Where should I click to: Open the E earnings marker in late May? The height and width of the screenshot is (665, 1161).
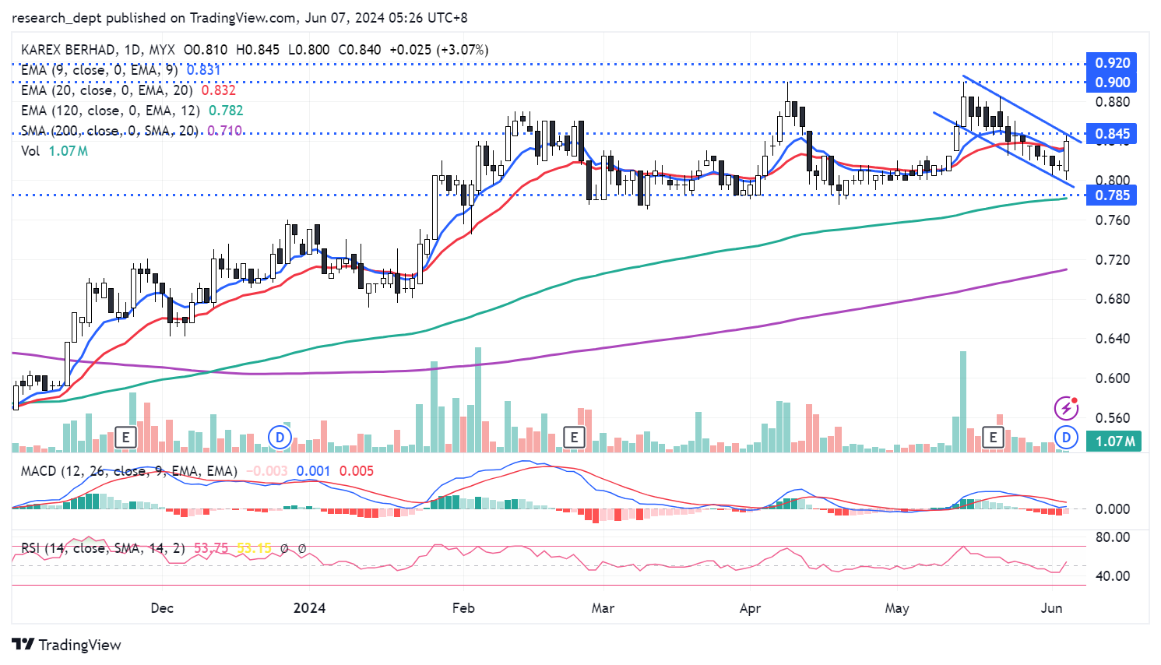tap(993, 438)
